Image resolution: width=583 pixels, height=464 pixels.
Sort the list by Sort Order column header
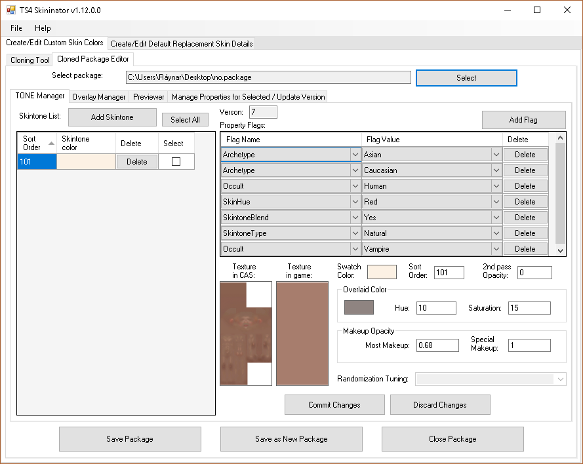[x=37, y=143]
